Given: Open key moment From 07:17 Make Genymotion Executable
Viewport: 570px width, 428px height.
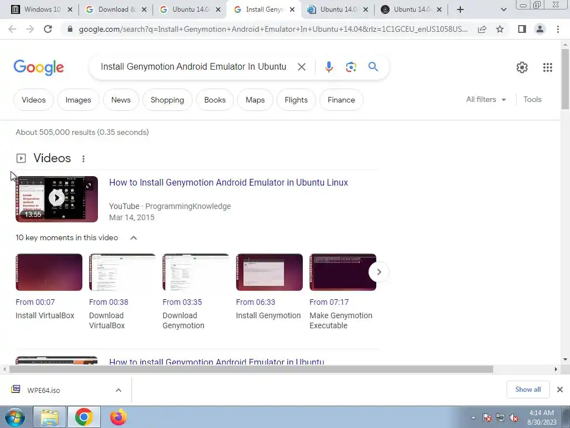Looking at the screenshot, I should pyautogui.click(x=343, y=292).
